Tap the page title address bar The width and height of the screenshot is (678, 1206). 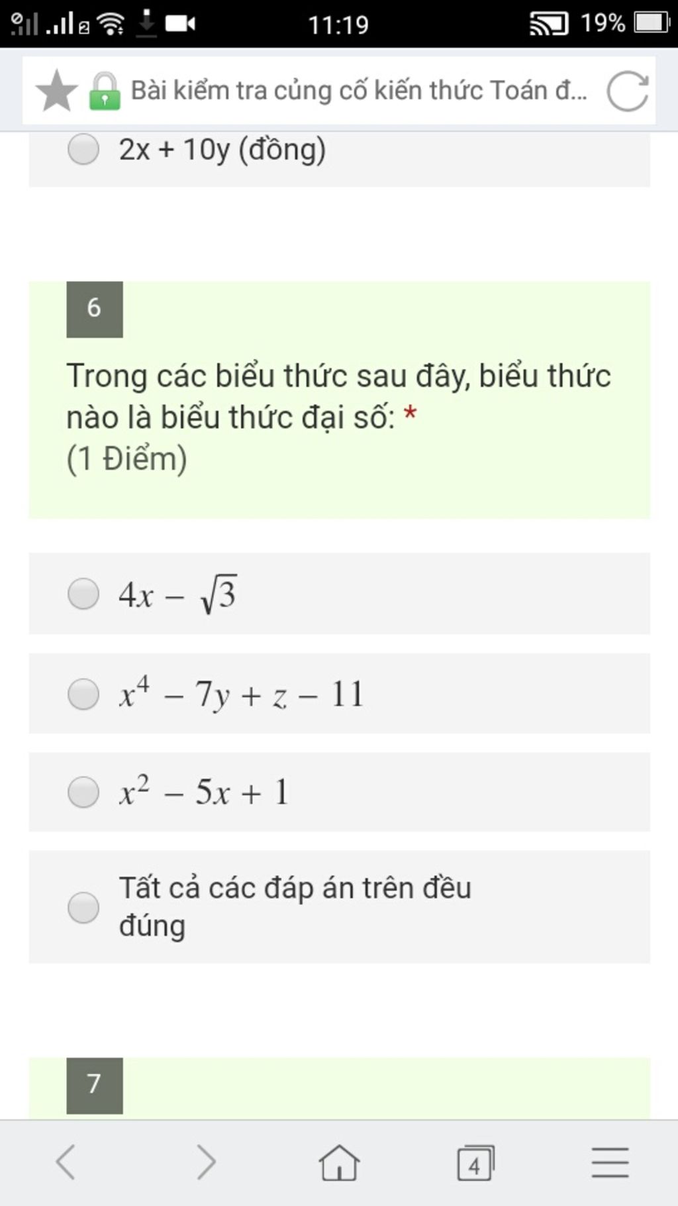tap(358, 91)
